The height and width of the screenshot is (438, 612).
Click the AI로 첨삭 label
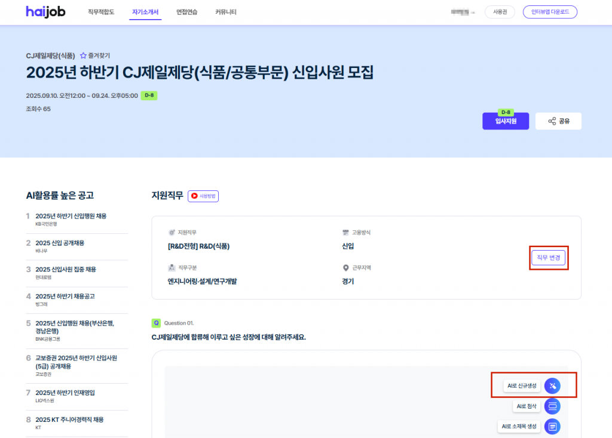tap(526, 406)
